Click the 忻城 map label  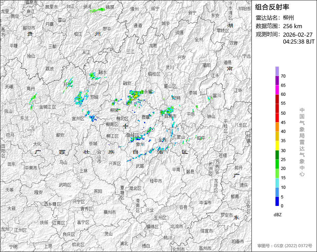(93, 144)
